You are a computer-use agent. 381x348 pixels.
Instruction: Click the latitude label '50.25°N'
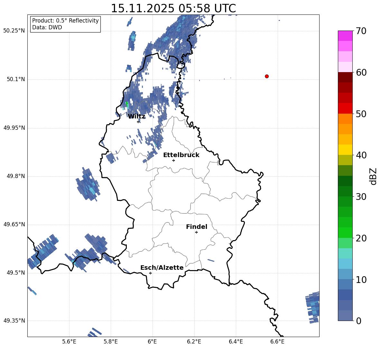[14, 31]
